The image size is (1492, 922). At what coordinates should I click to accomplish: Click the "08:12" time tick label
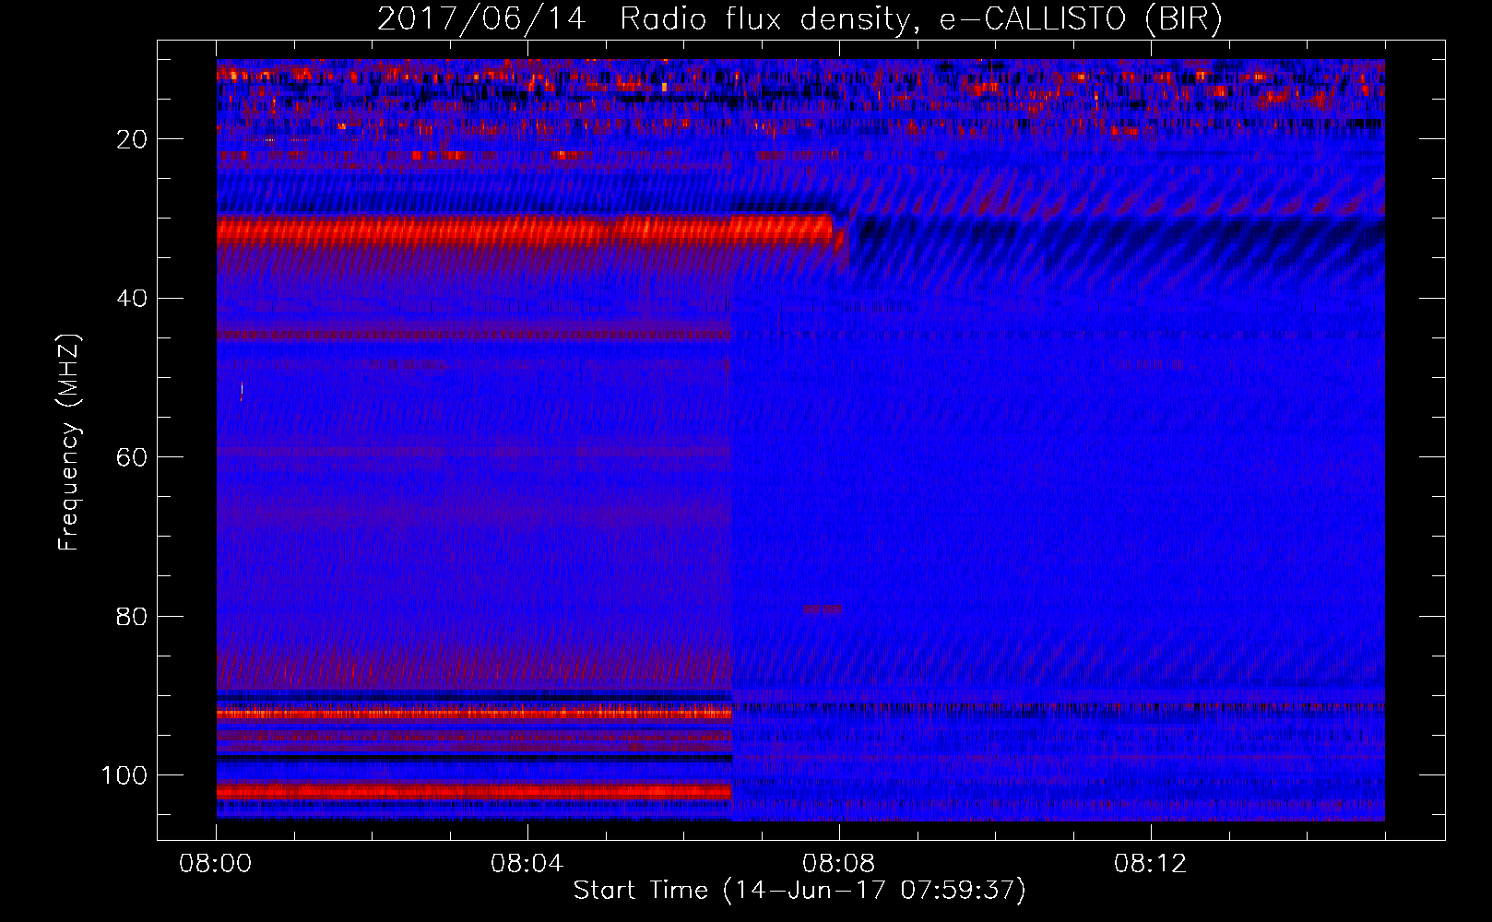click(1151, 864)
